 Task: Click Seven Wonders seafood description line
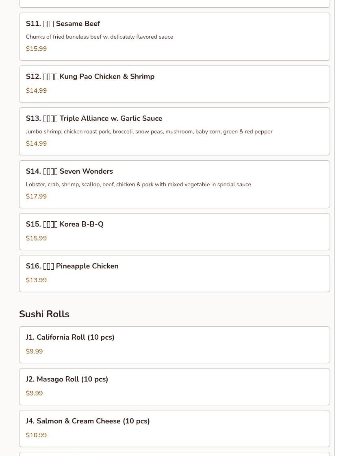tap(138, 185)
